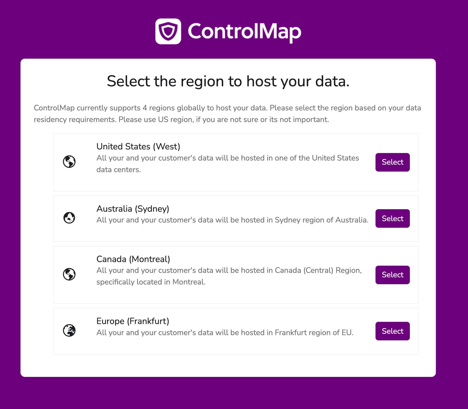The image size is (468, 409).
Task: Hit Select for the Canada (Montreal) region
Action: click(x=392, y=275)
